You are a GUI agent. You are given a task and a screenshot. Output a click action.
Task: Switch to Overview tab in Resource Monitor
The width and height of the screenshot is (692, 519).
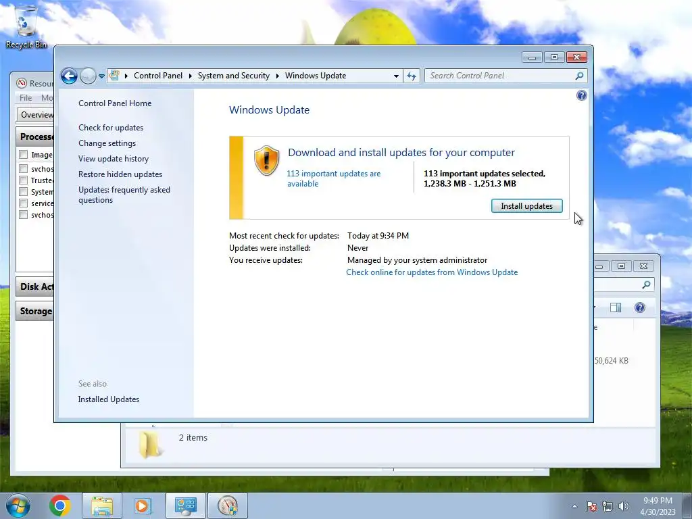pos(36,115)
